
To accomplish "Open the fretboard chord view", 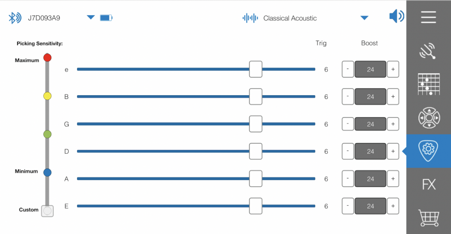I will pyautogui.click(x=428, y=84).
